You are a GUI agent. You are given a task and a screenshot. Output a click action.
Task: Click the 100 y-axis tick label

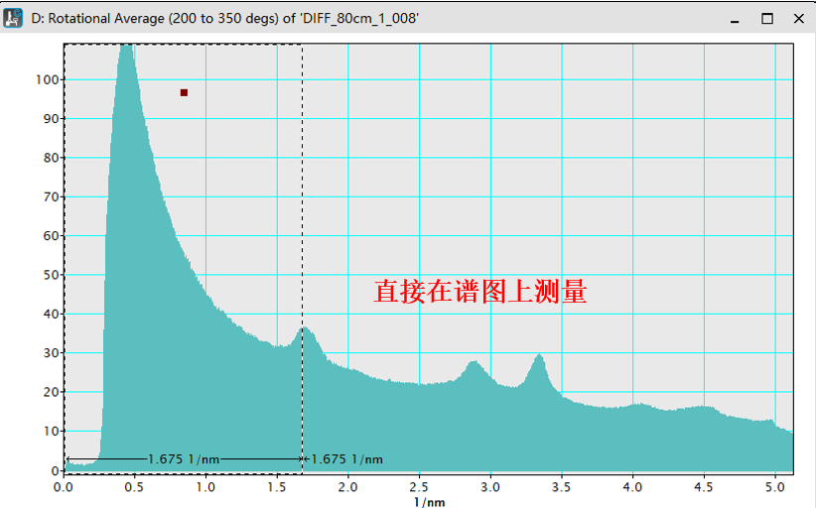(46, 79)
